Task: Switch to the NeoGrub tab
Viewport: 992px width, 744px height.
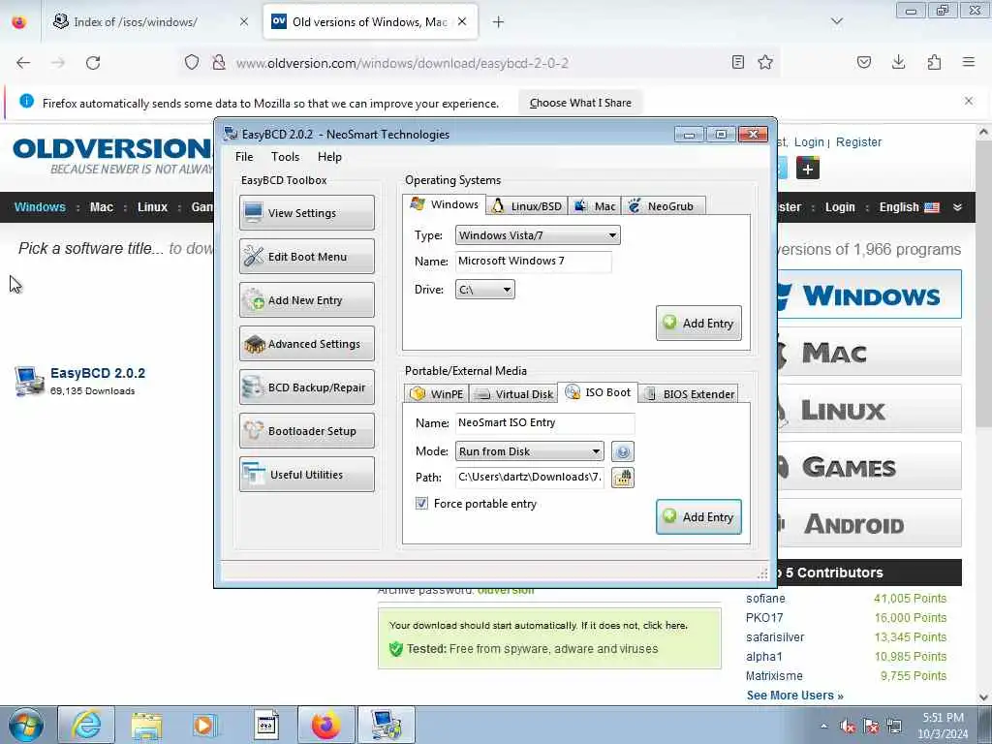Action: [x=663, y=206]
